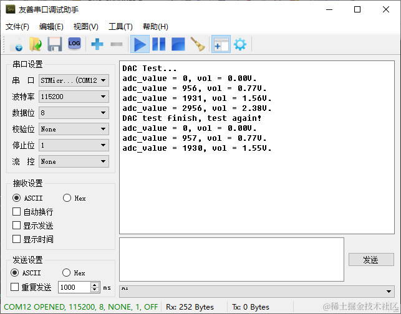Clear received data with broom icon
The height and width of the screenshot is (314, 401).
coord(198,44)
